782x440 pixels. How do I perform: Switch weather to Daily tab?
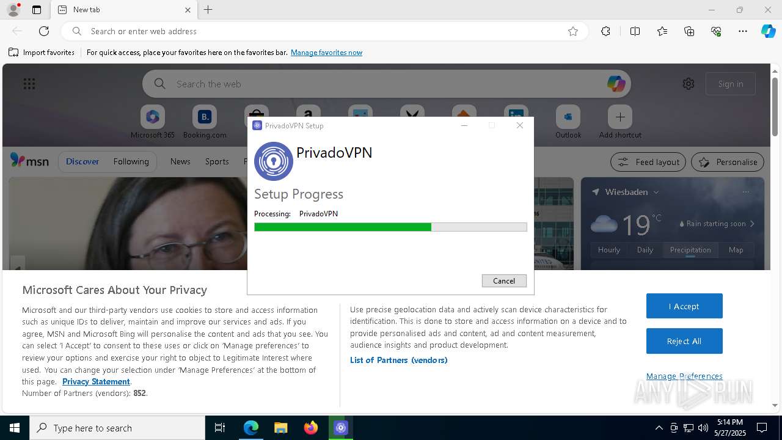point(645,249)
